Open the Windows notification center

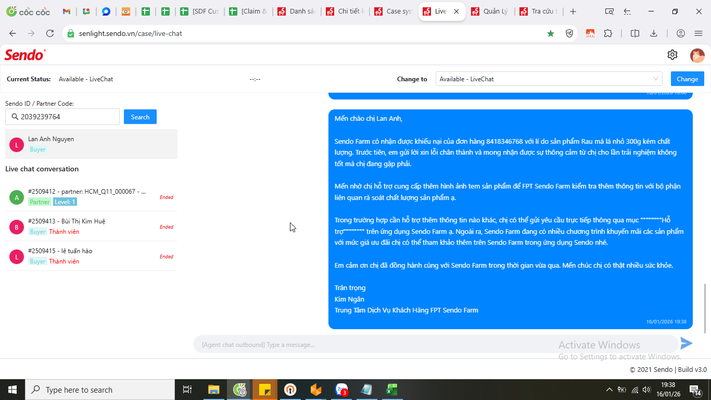[x=695, y=390]
